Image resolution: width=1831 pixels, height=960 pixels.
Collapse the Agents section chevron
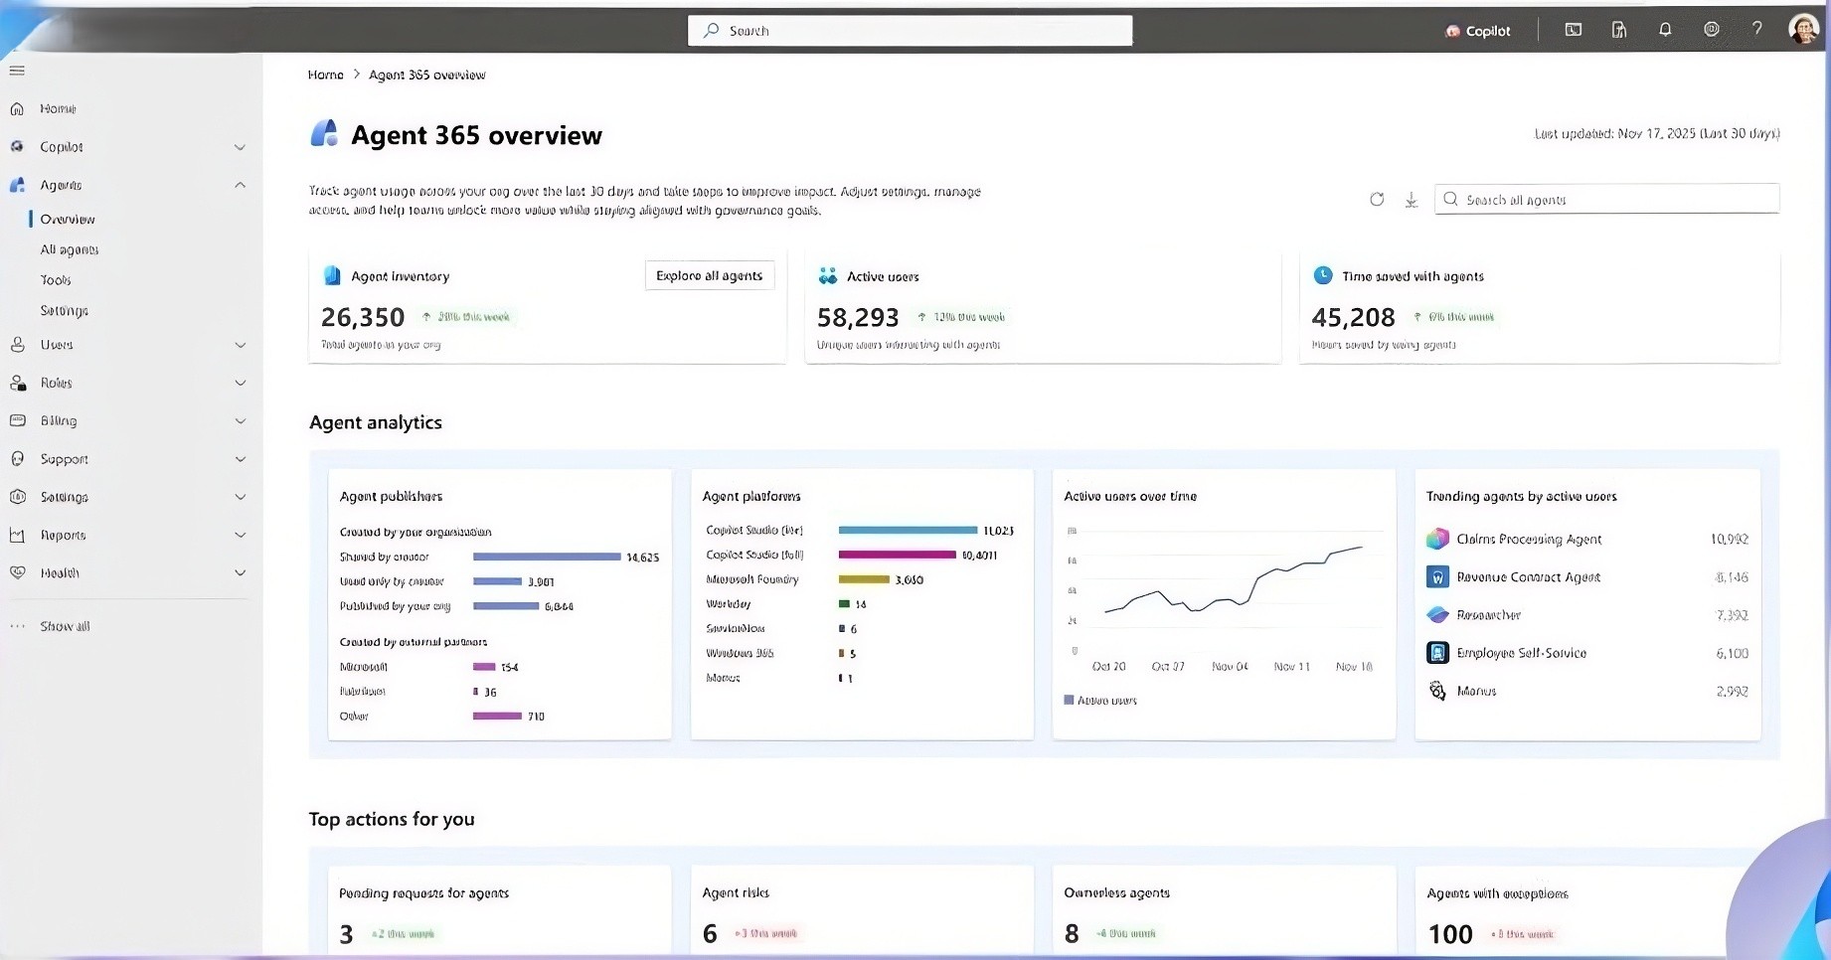click(240, 185)
